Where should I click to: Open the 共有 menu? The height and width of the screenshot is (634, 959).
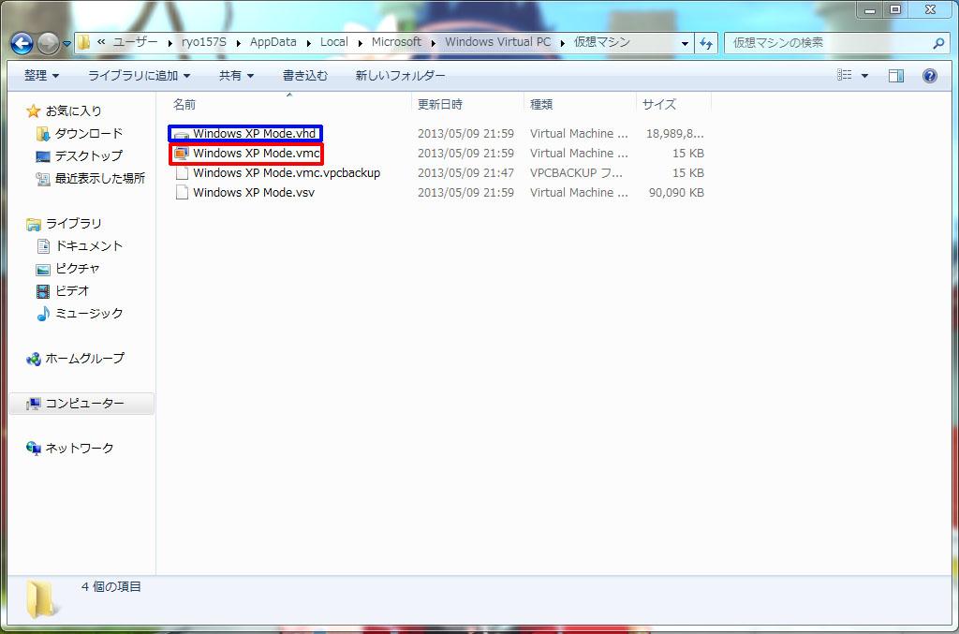click(x=236, y=76)
